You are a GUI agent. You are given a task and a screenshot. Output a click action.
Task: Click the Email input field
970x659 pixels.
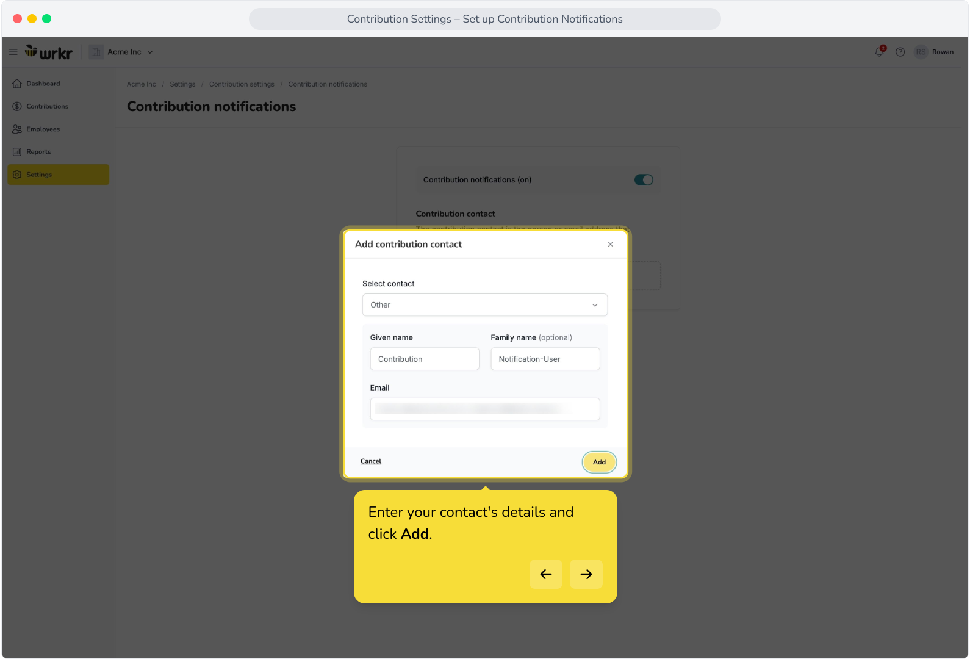(x=485, y=409)
